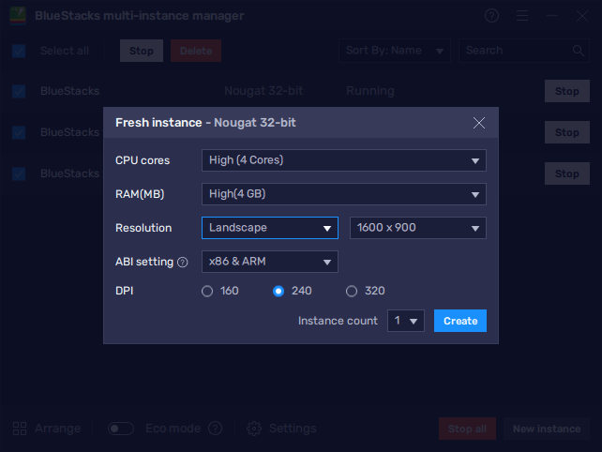Image resolution: width=602 pixels, height=452 pixels.
Task: Toggle checkbox for the Running BlueStacks instance
Action: click(x=19, y=91)
